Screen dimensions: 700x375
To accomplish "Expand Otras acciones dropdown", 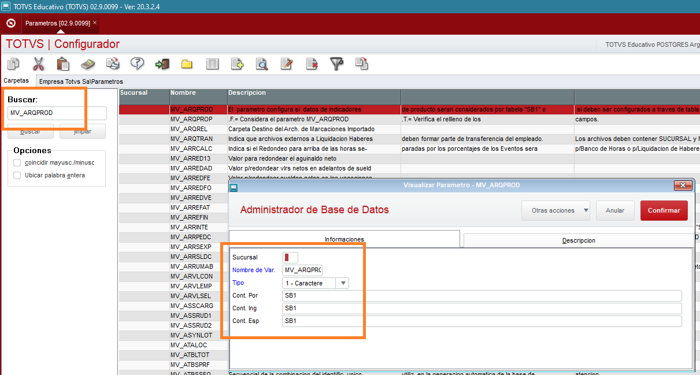I will (x=555, y=210).
